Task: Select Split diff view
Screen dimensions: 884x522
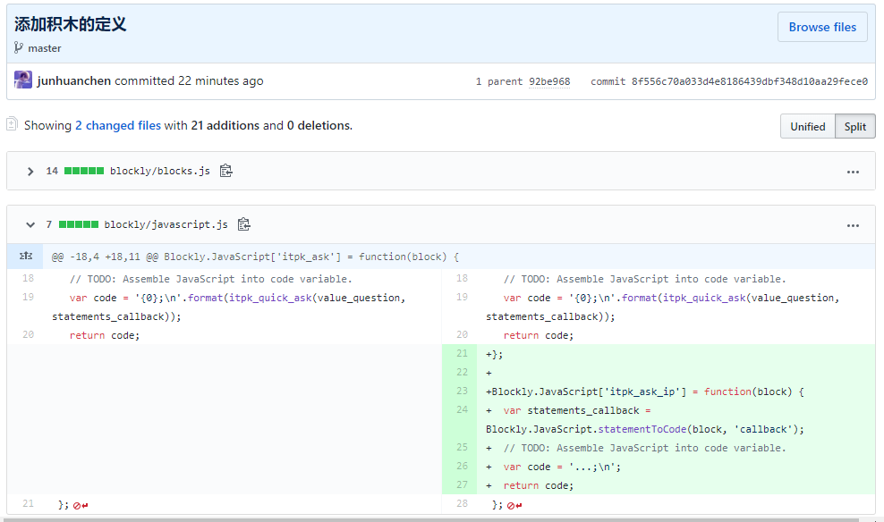Action: pos(854,126)
